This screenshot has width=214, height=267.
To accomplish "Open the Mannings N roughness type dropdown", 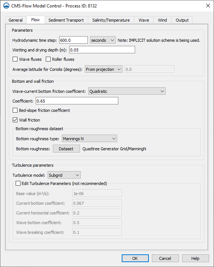I will [89, 139].
